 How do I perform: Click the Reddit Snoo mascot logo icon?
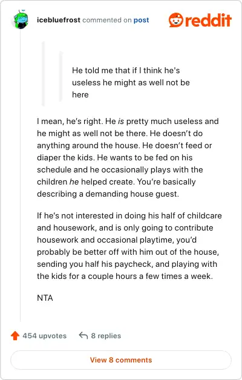(175, 20)
